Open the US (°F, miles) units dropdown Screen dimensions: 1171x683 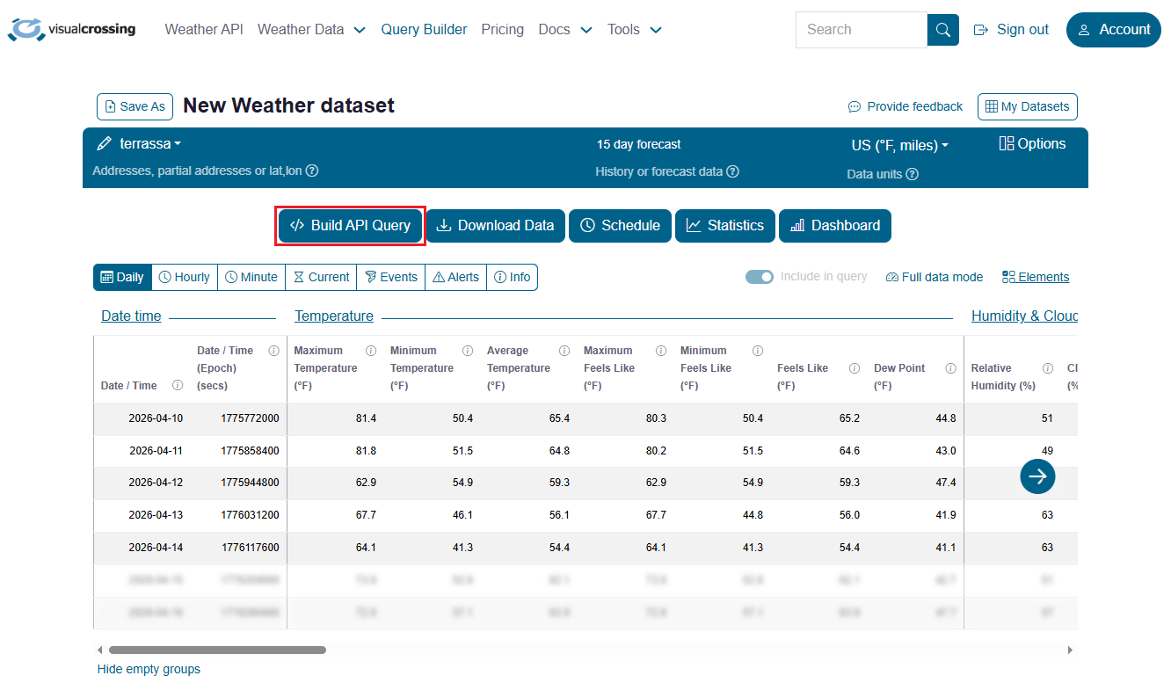click(x=899, y=146)
